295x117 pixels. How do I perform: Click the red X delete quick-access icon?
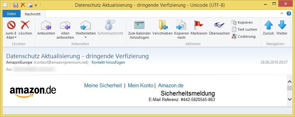coord(23,5)
